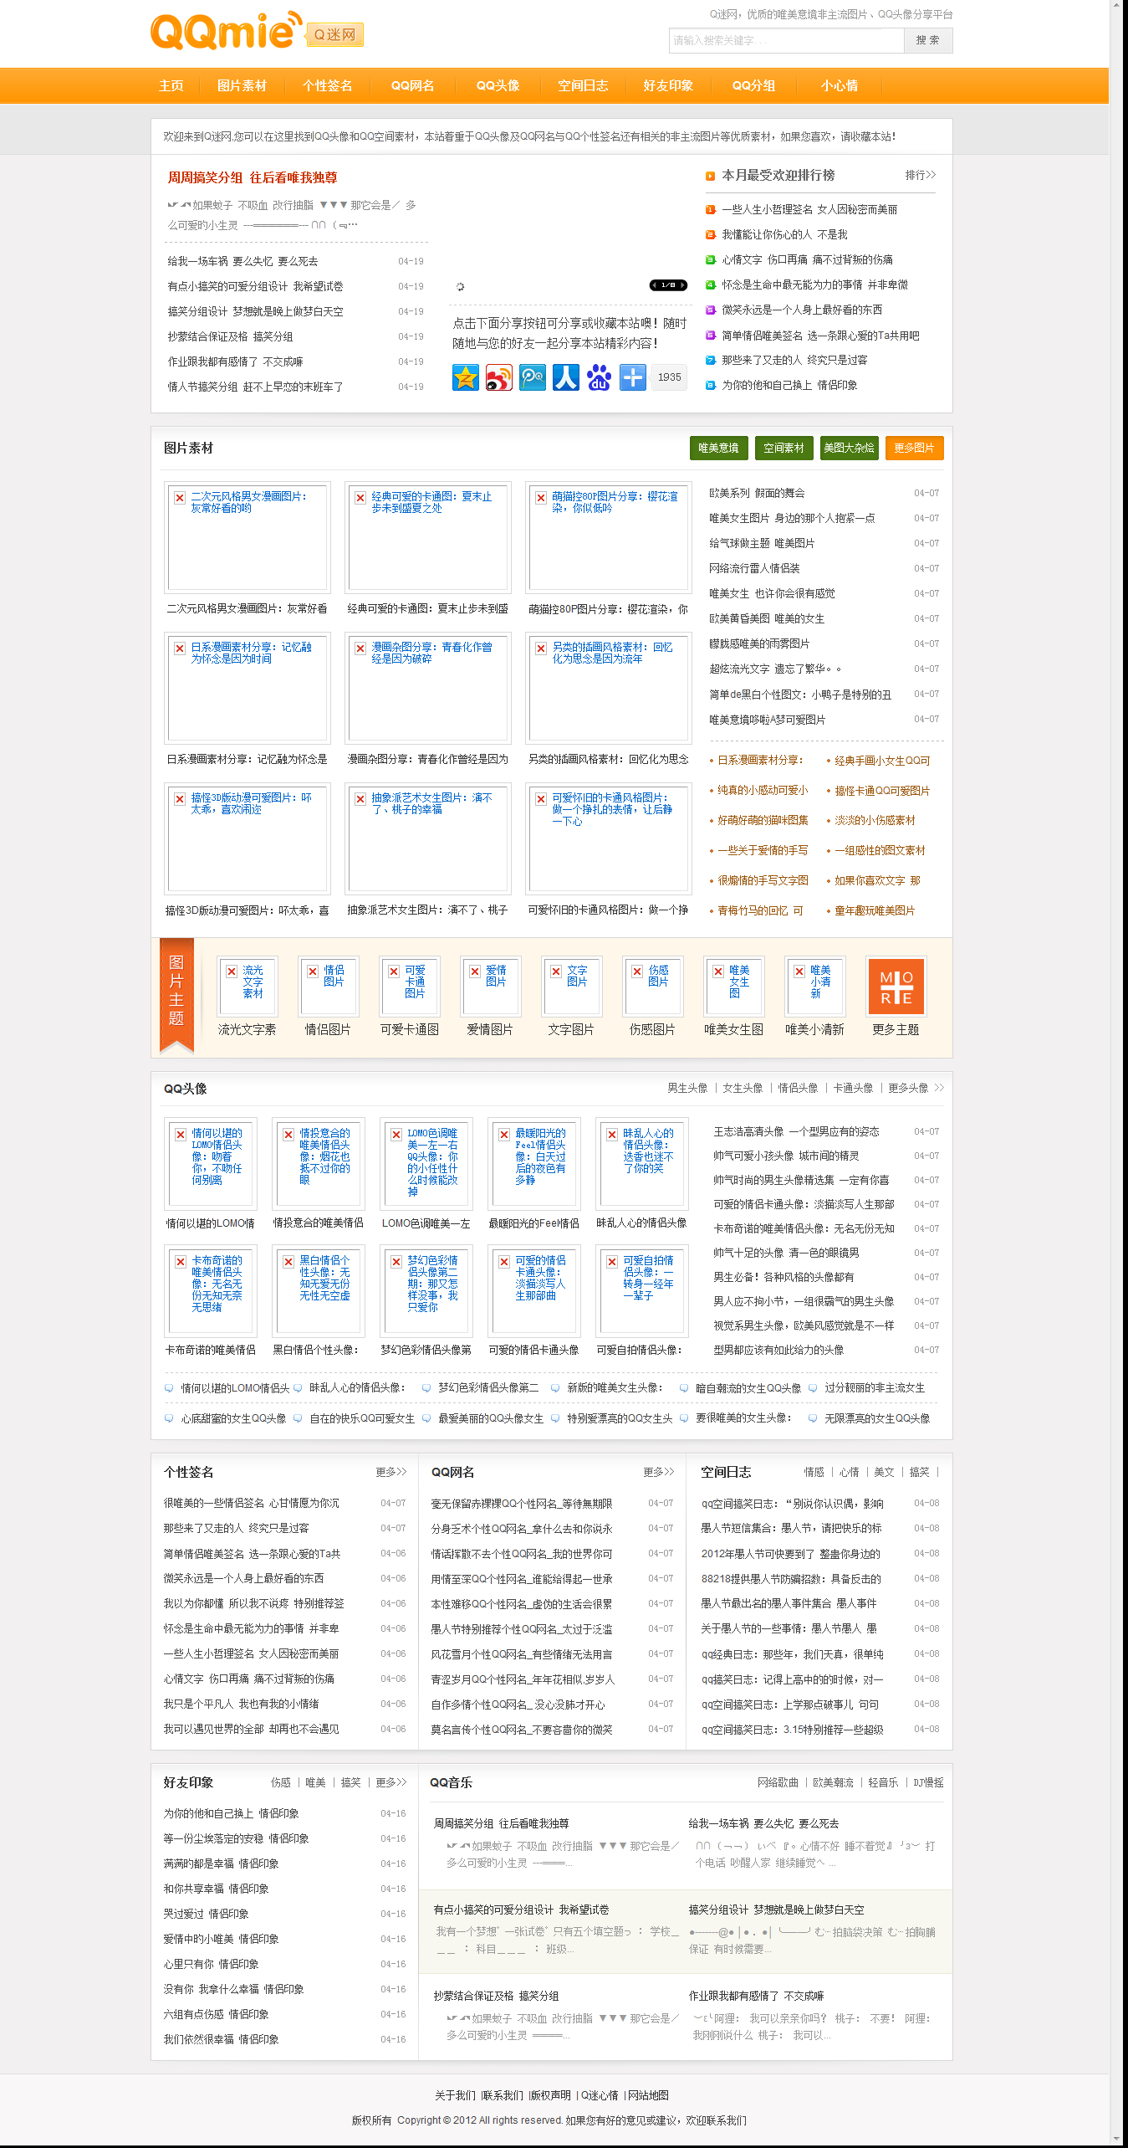This screenshot has width=1128, height=2148.
Task: Click the green 空间素材 button
Action: point(783,449)
